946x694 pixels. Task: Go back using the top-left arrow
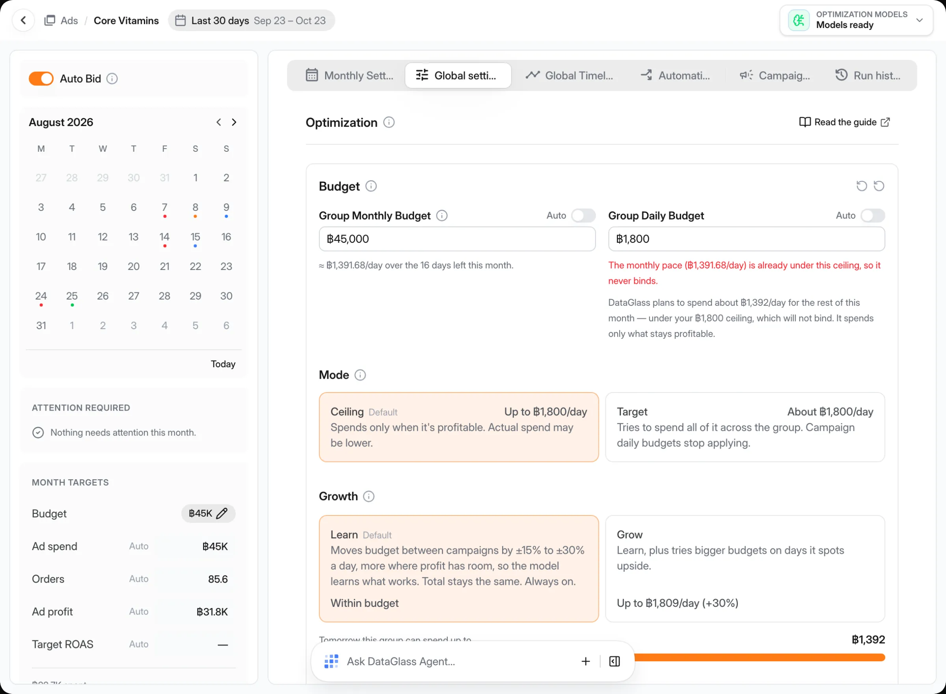[x=23, y=20]
